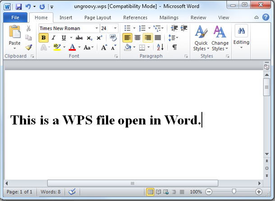Minimize the ribbon with the caret icon
The width and height of the screenshot is (275, 201).
pos(256,18)
